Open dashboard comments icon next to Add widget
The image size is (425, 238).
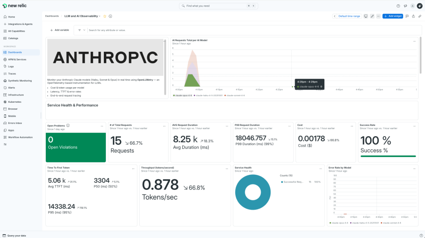pos(407,16)
